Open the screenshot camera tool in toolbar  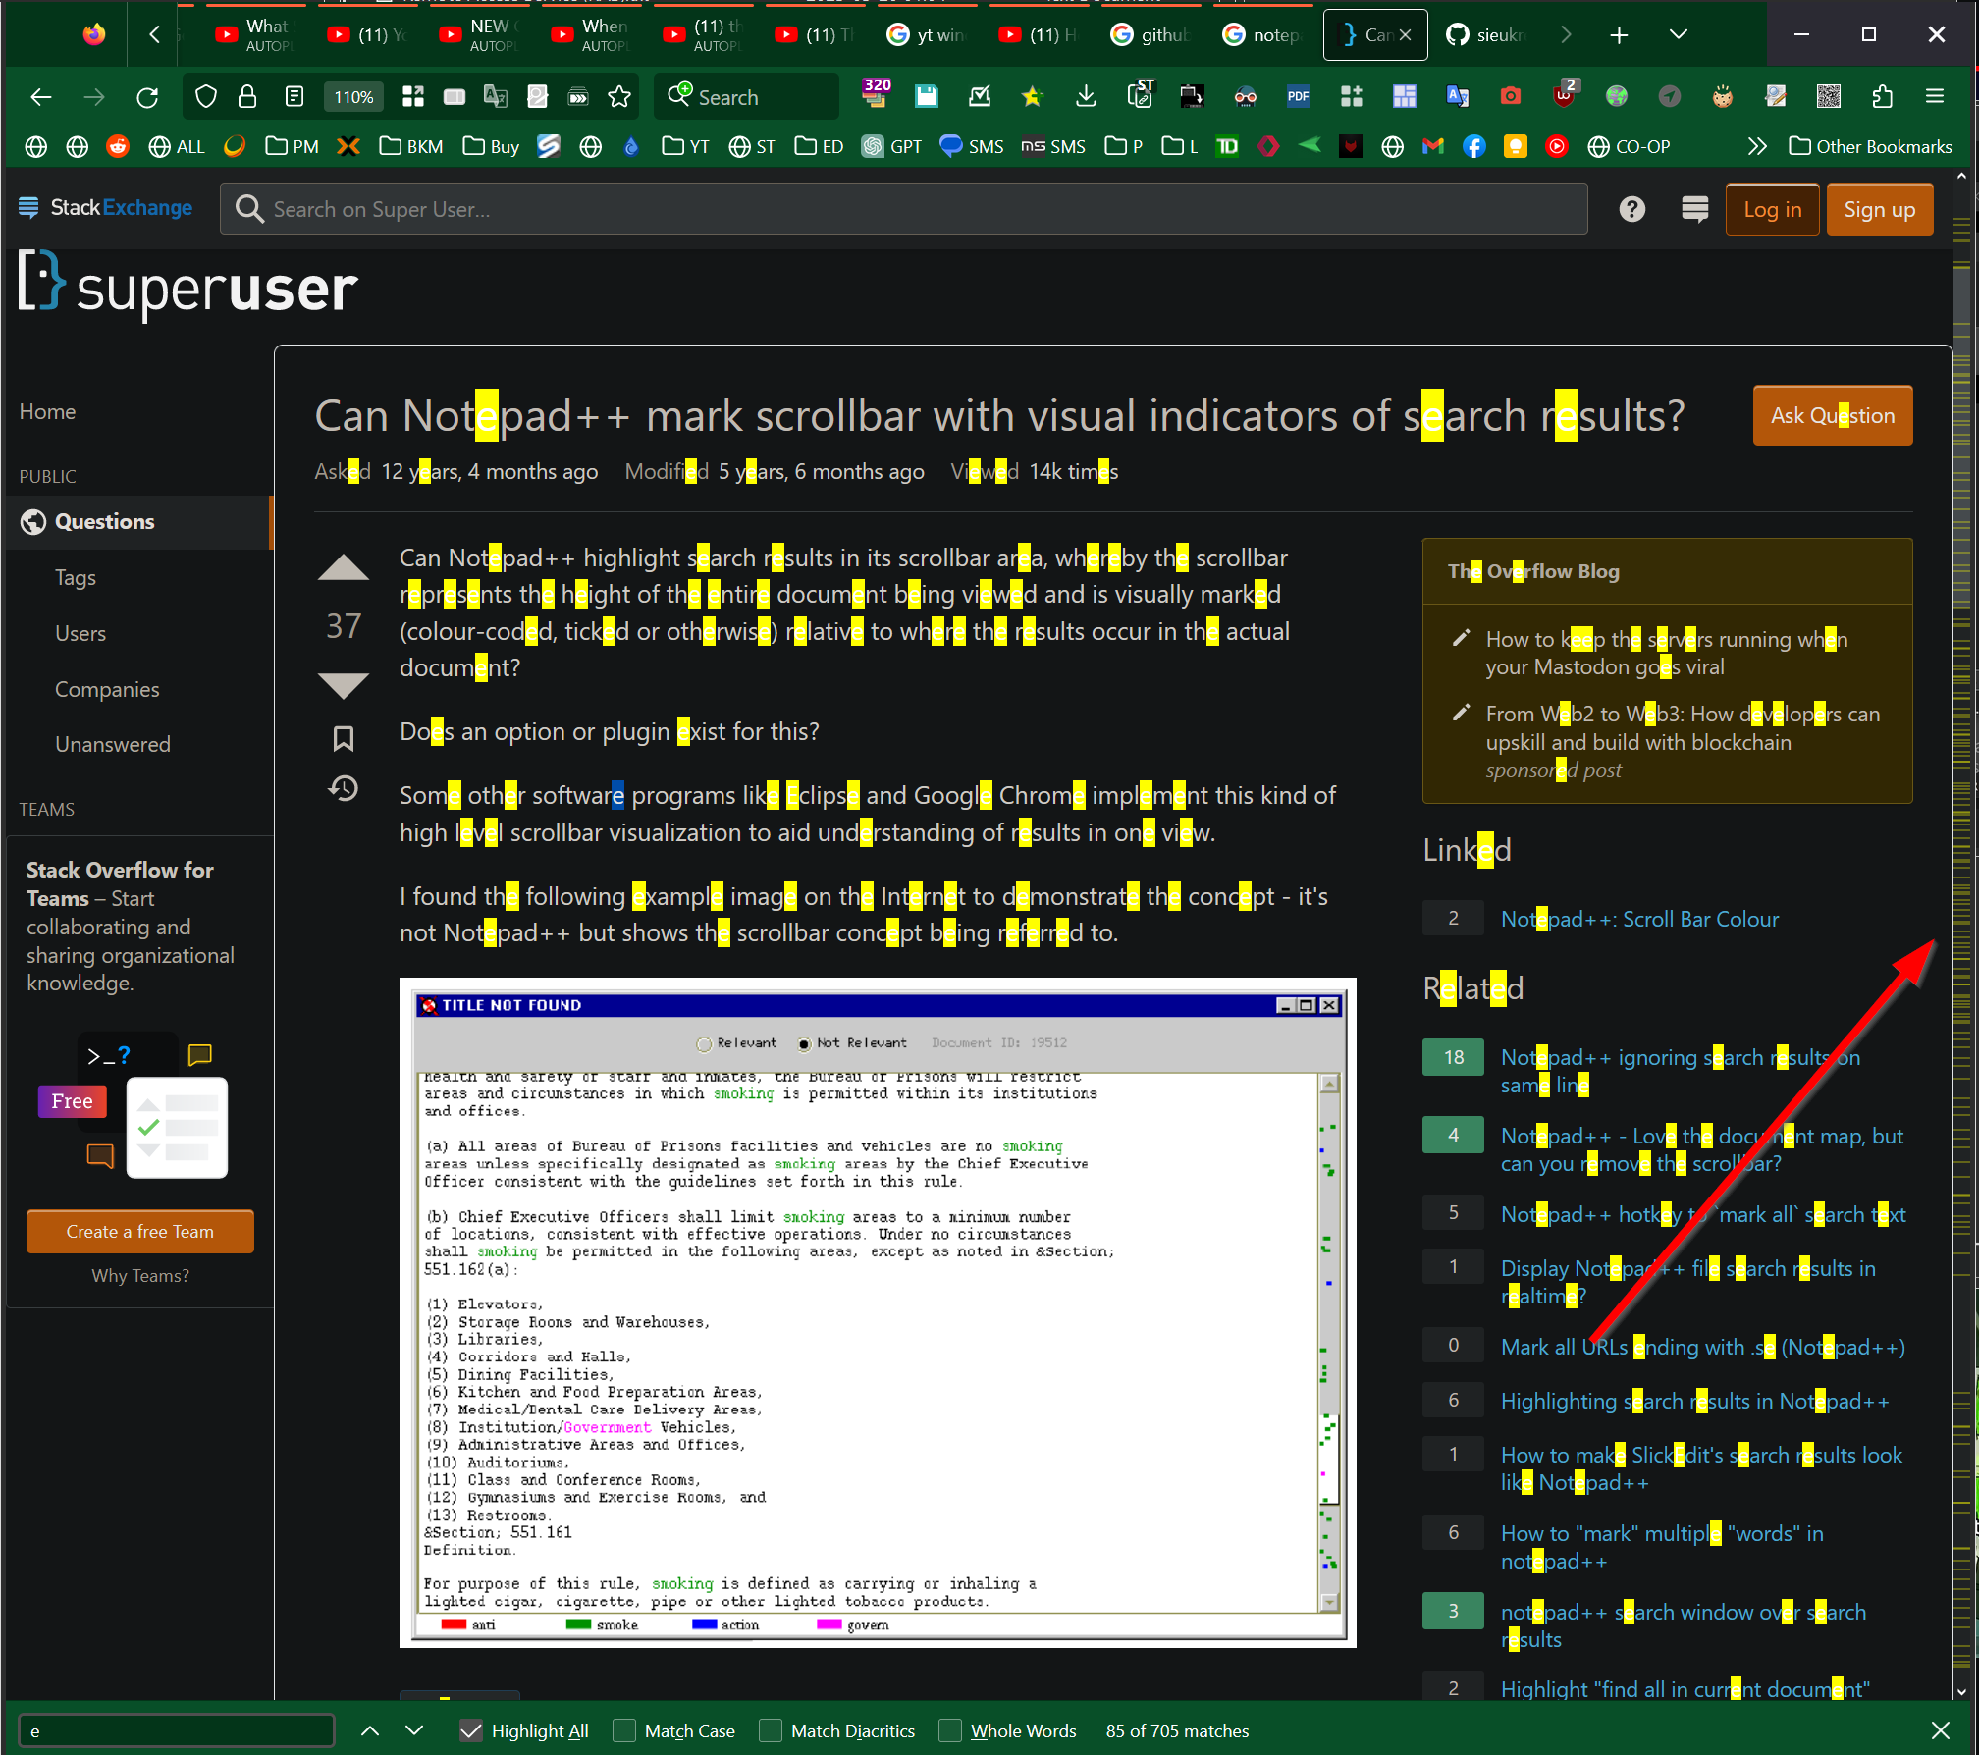(x=1511, y=96)
